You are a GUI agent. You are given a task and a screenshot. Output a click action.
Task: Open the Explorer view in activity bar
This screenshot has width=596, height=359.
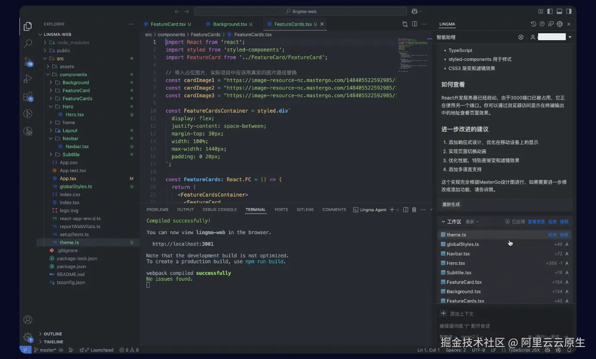(28, 26)
